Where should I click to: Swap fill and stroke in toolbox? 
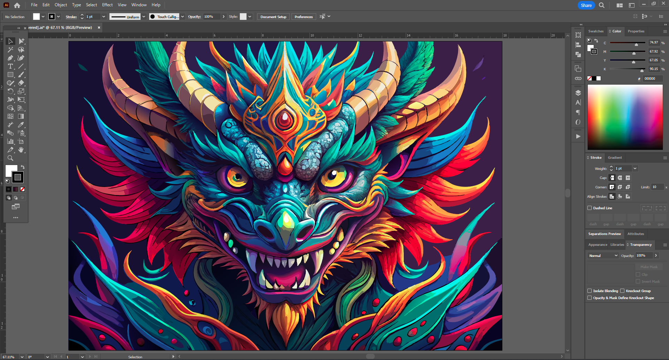23,167
